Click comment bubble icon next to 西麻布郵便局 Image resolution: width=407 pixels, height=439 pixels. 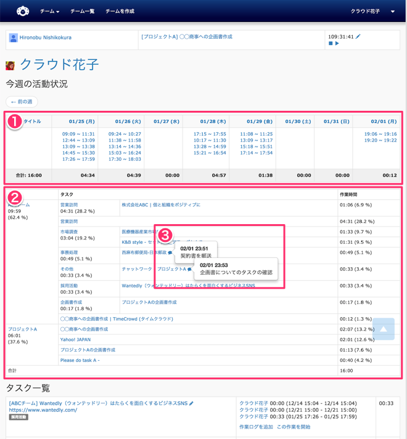170,253
